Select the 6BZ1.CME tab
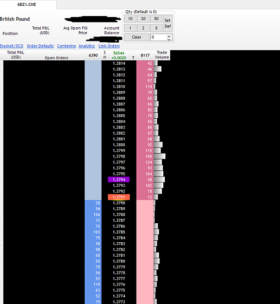 (x=27, y=4)
